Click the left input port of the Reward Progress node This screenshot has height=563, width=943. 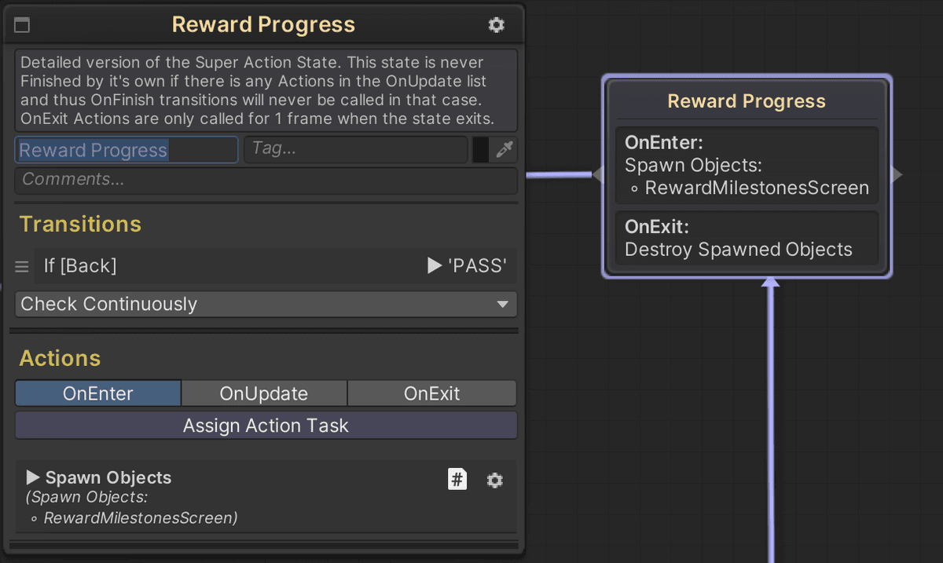(x=597, y=174)
